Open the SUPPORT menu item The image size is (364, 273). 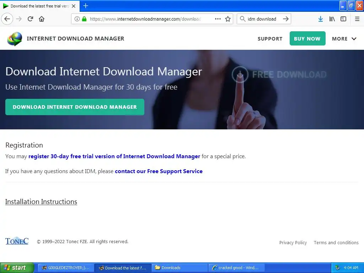pos(270,39)
